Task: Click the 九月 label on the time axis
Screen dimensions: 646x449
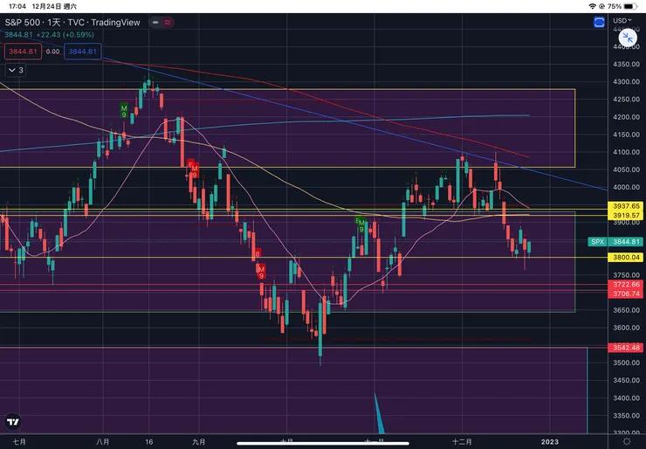Action: point(198,442)
